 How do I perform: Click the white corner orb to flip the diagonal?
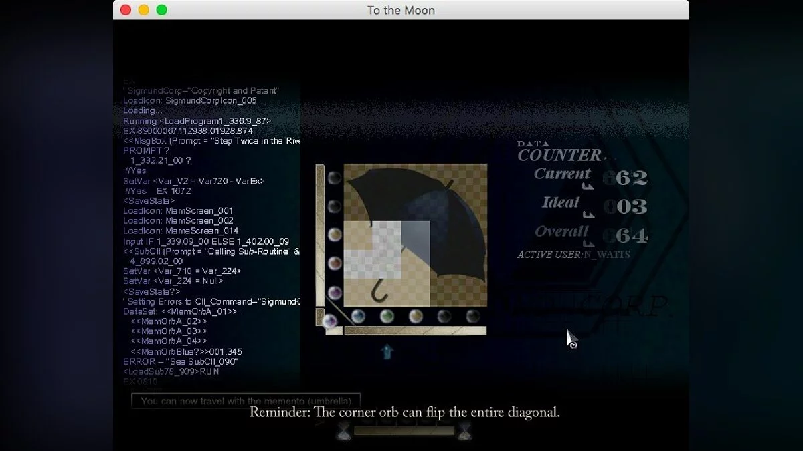pyautogui.click(x=329, y=323)
